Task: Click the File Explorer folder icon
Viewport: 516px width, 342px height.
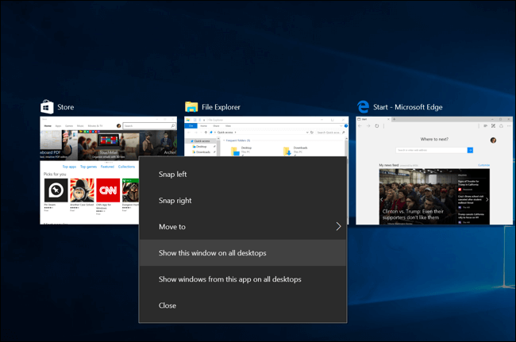Action: 191,107
